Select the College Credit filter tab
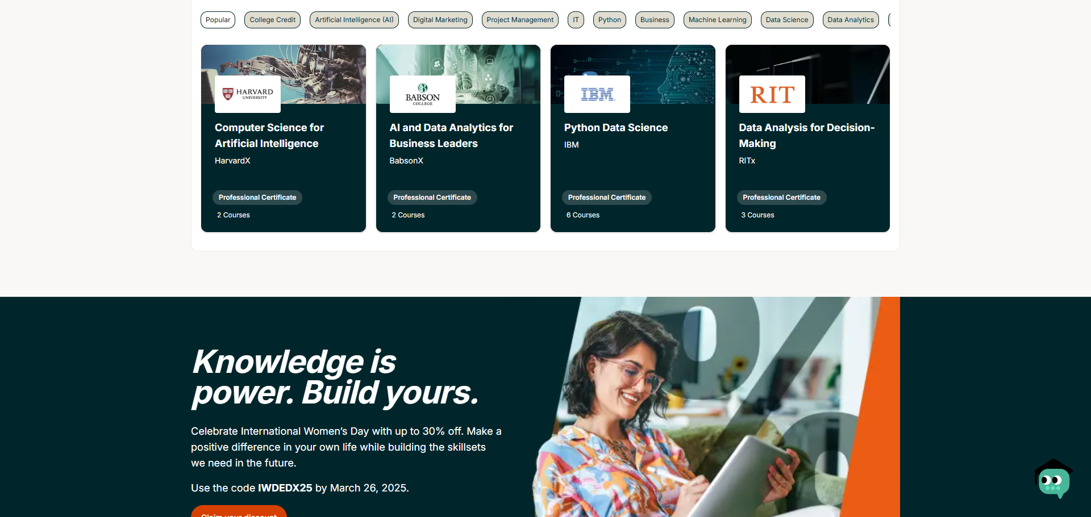This screenshot has width=1091, height=517. (x=272, y=20)
